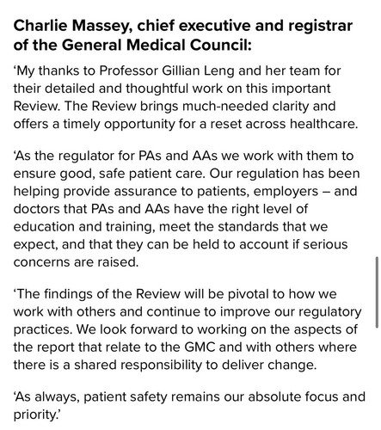Screen dimensions: 381x430
Task: Click the words 'helping provide assurance to patients'
Action: point(131,192)
